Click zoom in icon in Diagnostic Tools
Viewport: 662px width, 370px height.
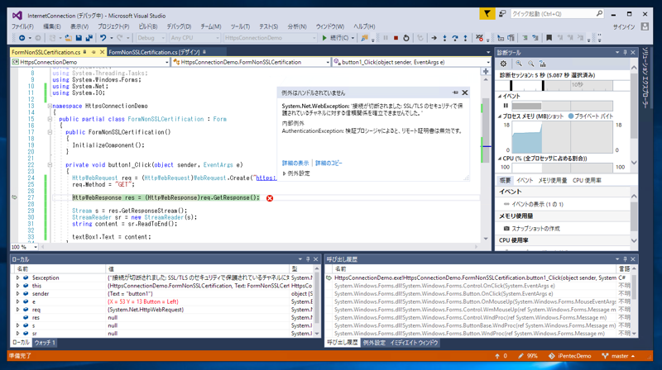point(519,64)
